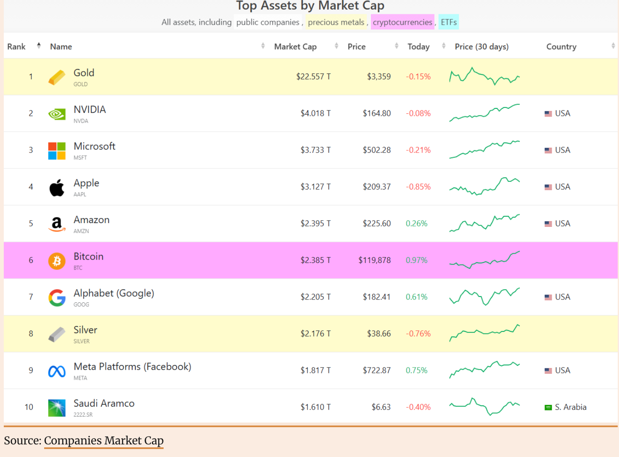Click the Gold bar icon
Screen dimensions: 619x457
[57, 77]
